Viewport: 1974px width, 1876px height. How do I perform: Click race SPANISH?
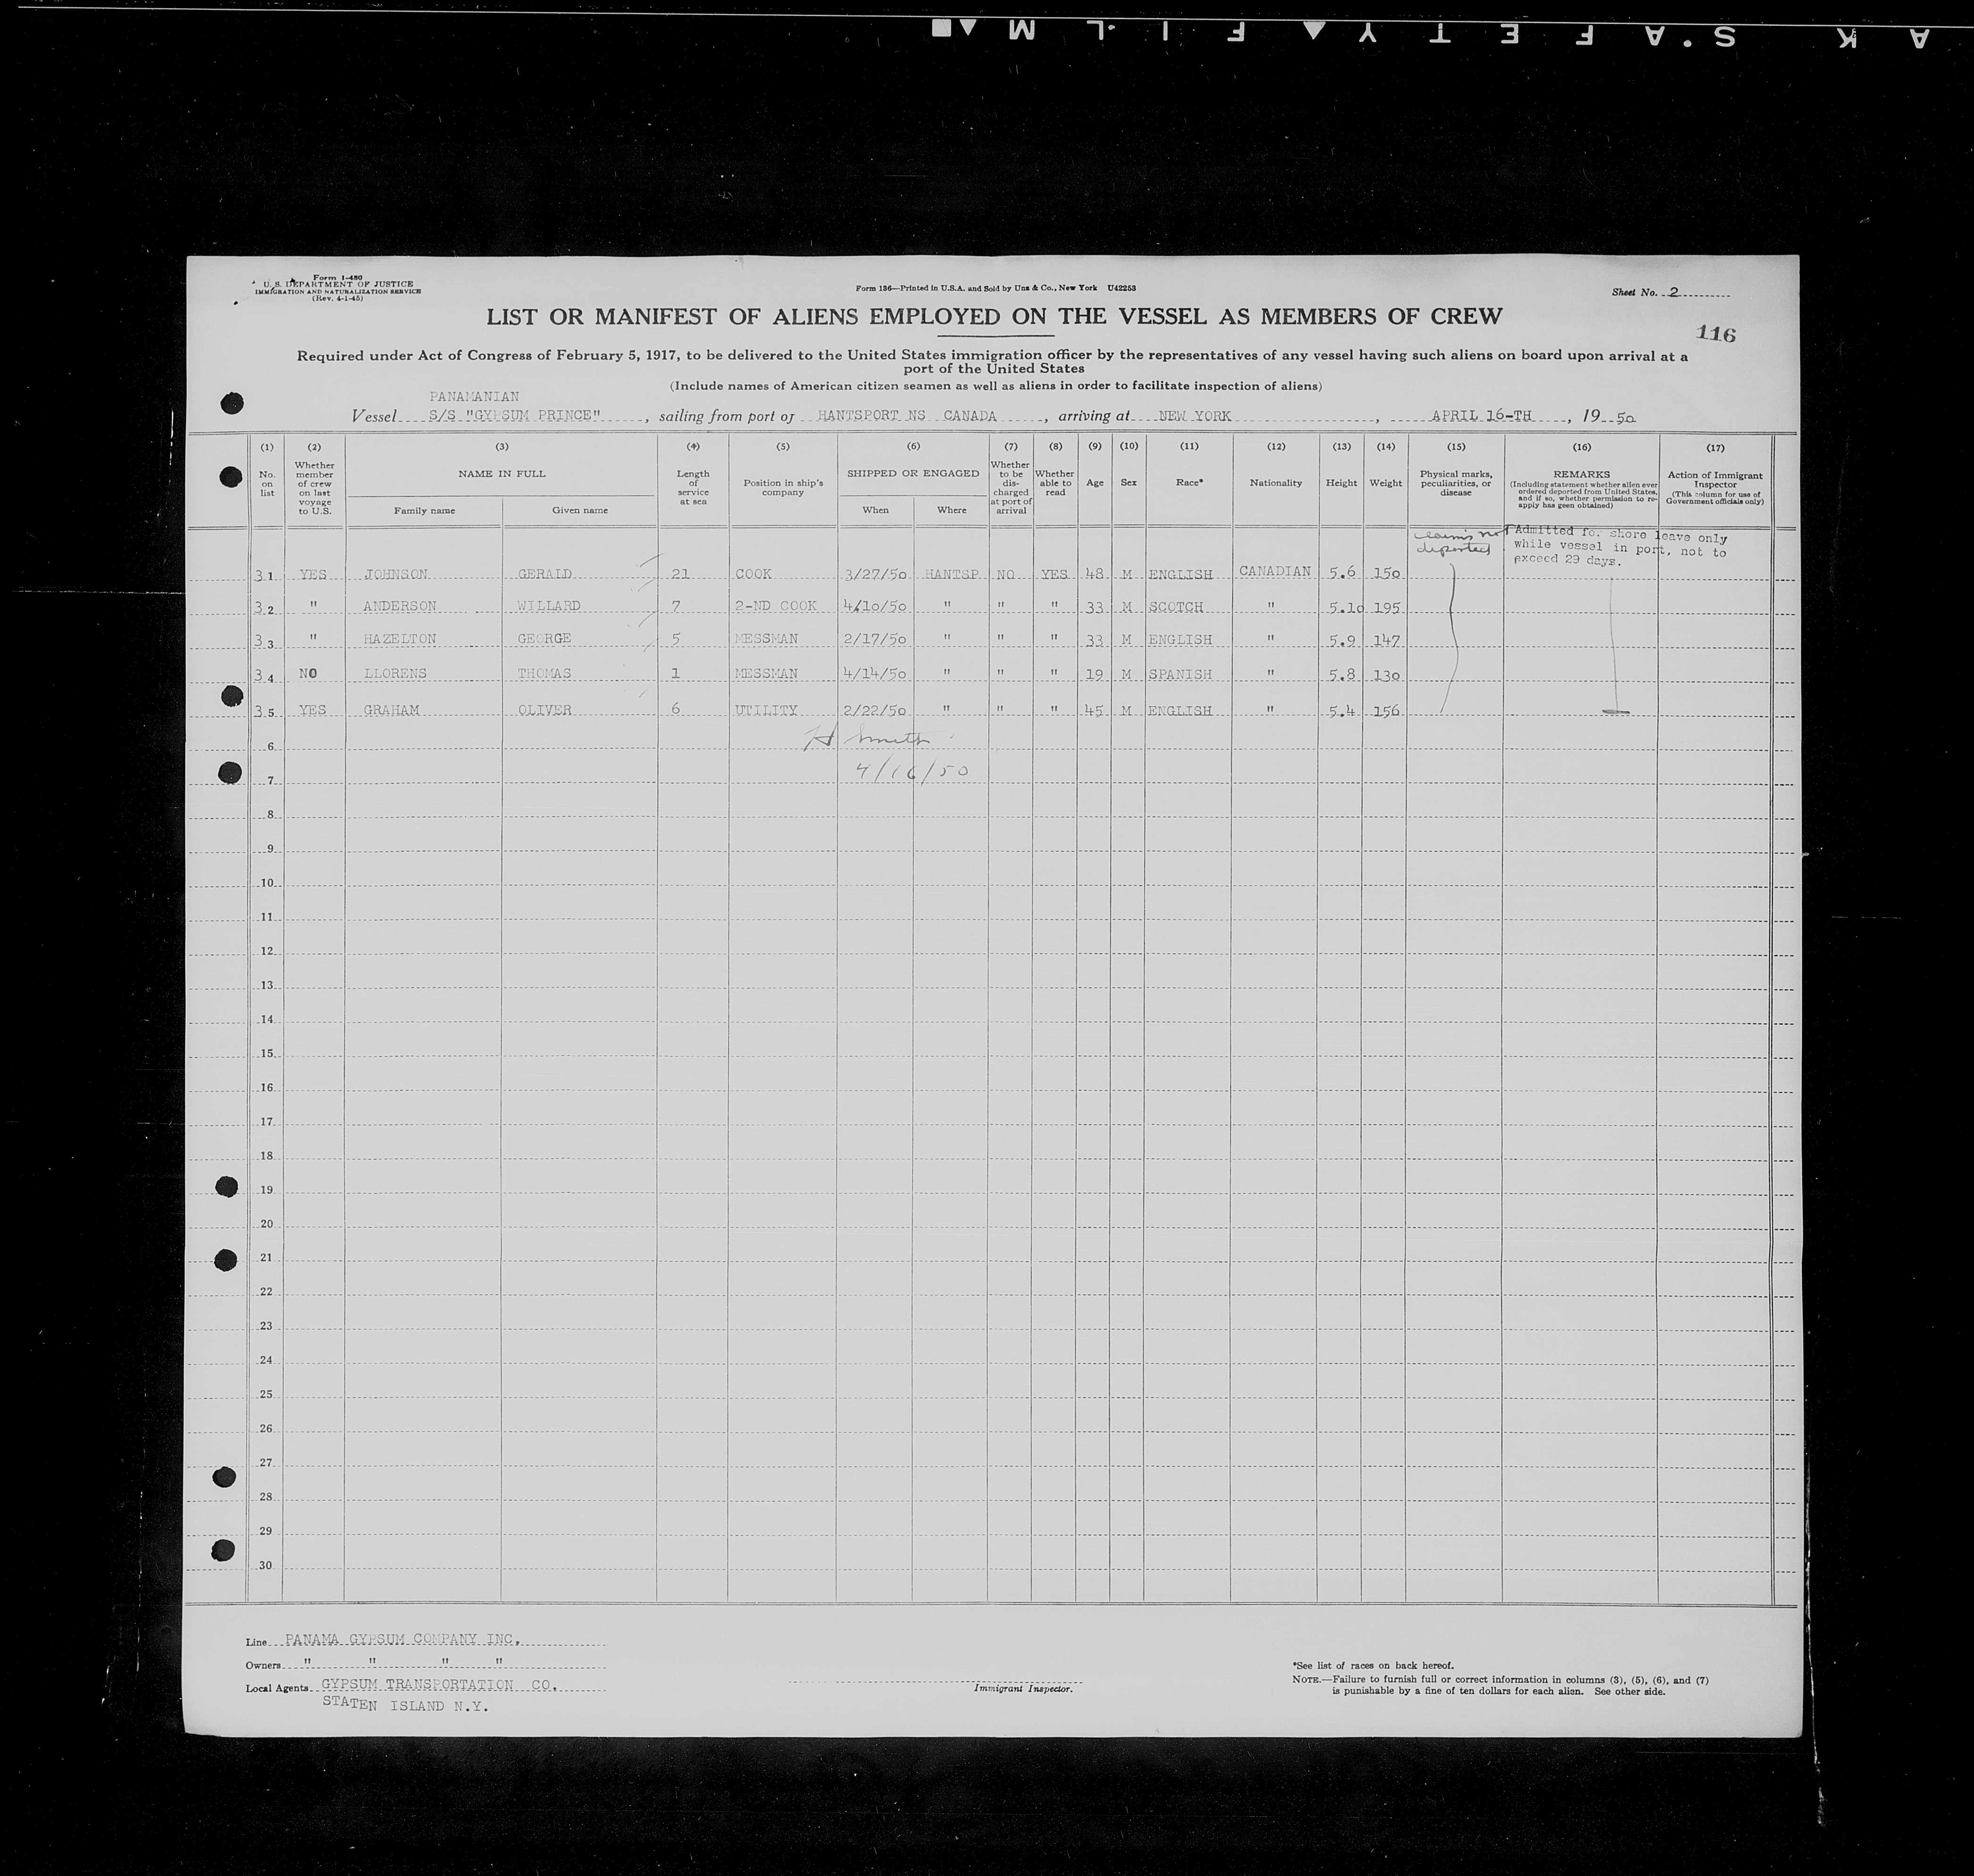(1180, 674)
